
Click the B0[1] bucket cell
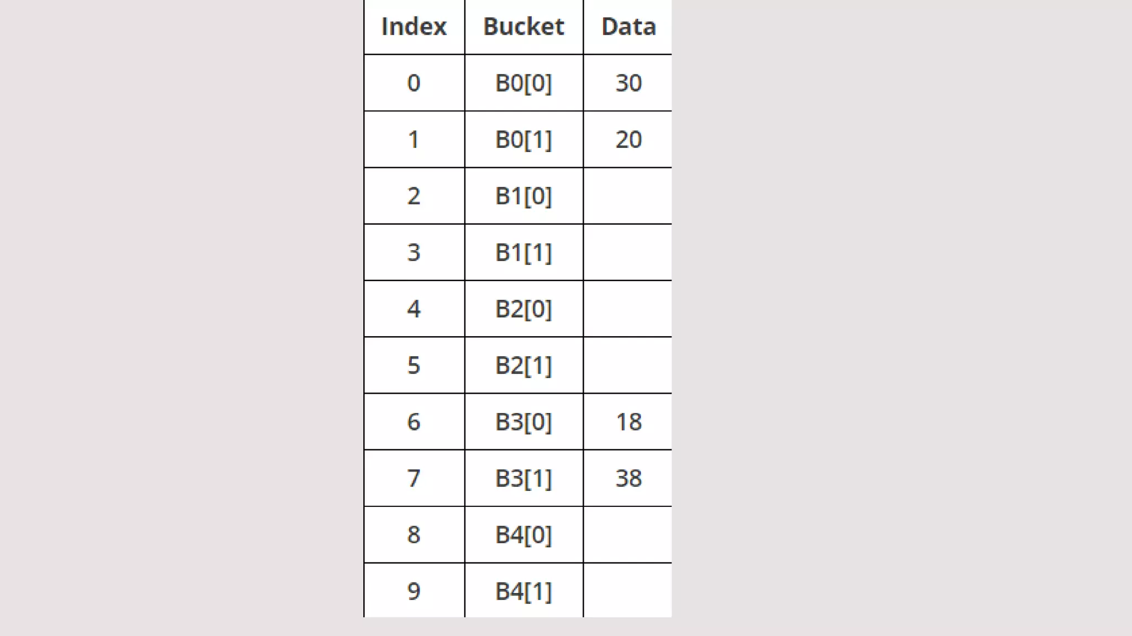click(x=523, y=139)
